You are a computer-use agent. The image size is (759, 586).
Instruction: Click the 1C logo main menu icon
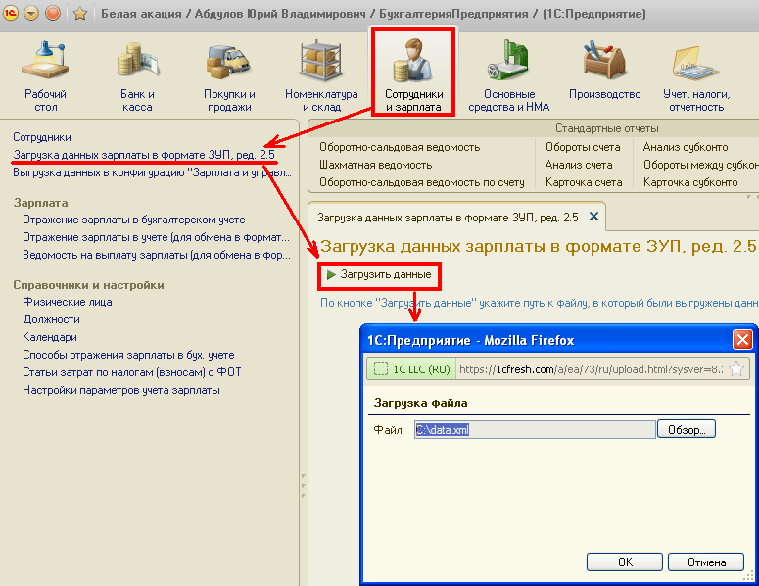(10, 13)
